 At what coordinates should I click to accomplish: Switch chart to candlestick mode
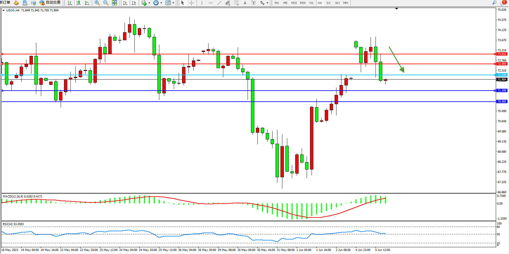click(78, 3)
